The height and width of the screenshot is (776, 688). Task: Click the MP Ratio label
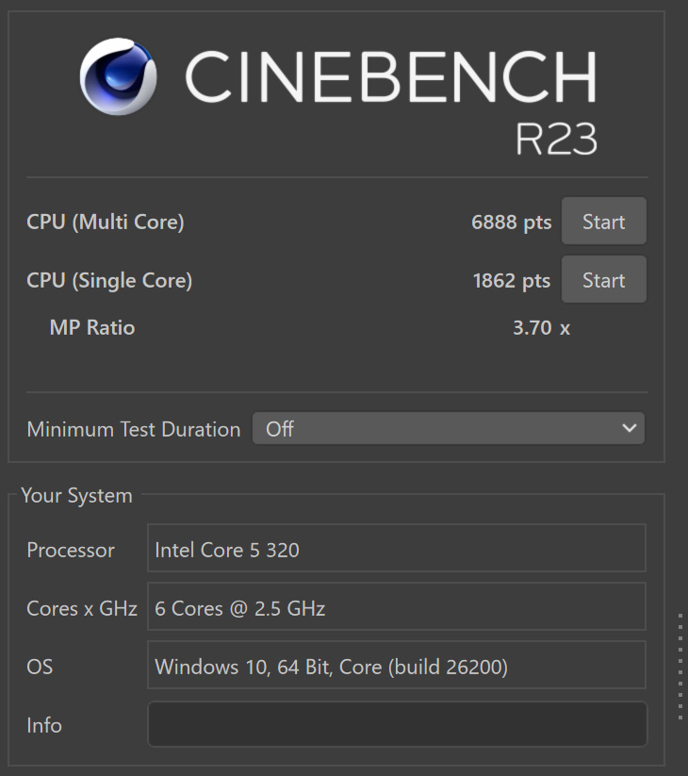[x=92, y=327]
